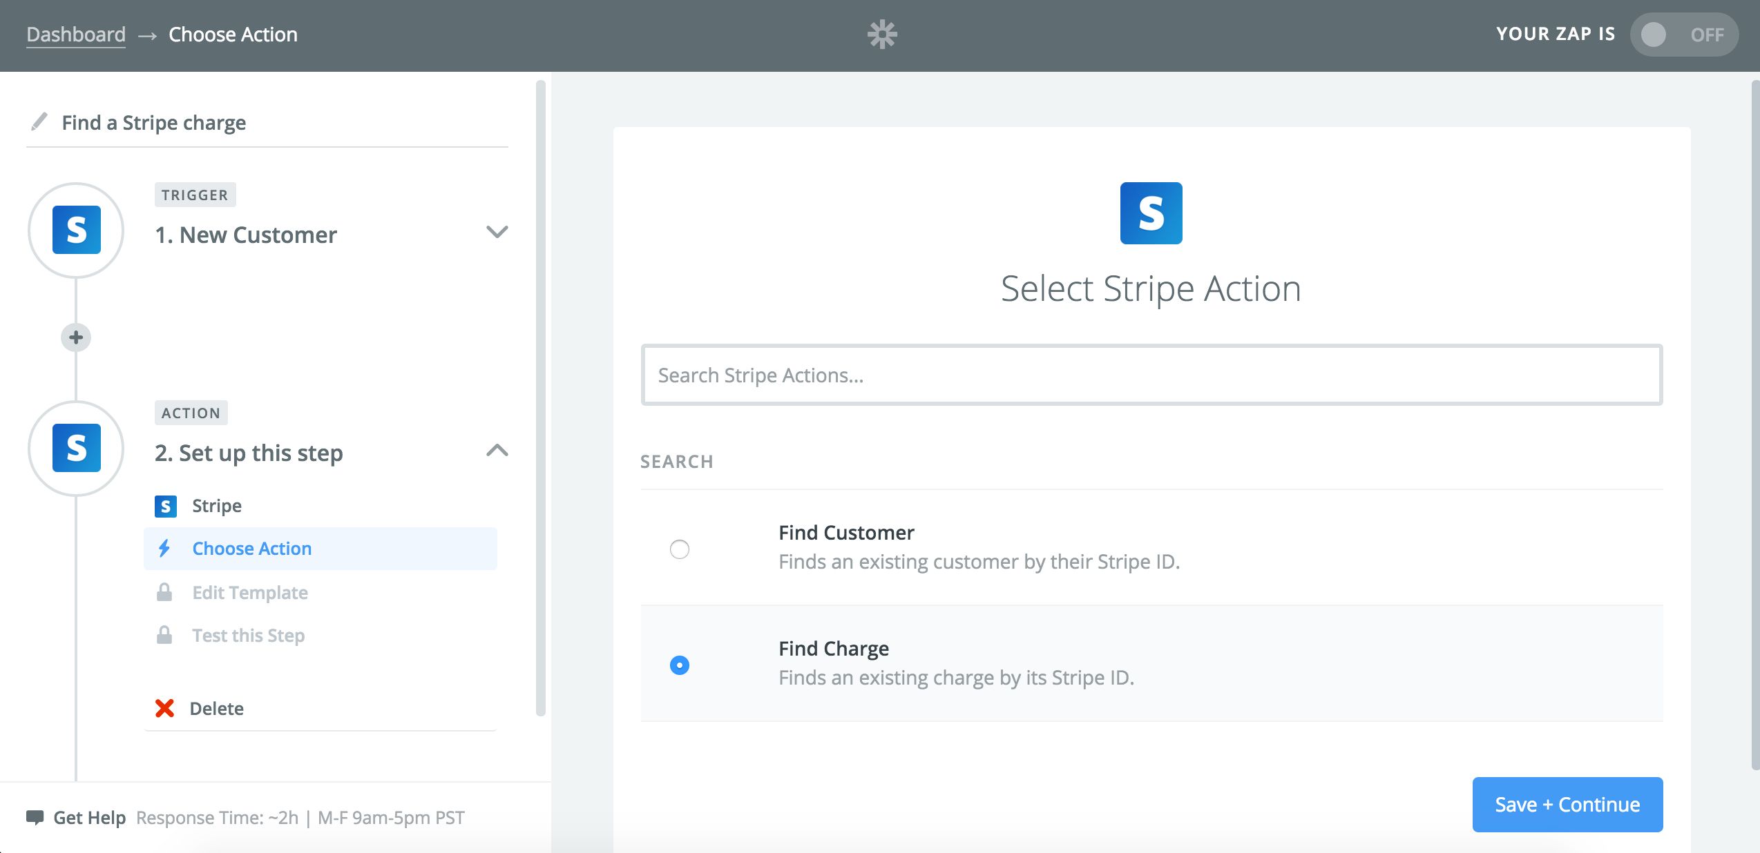Click the pencil icon to rename the zap
The height and width of the screenshot is (853, 1760).
click(39, 121)
